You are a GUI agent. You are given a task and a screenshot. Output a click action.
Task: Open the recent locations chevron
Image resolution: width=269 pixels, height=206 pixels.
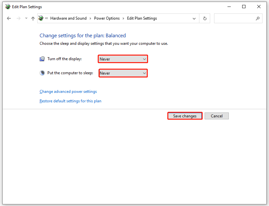26,19
